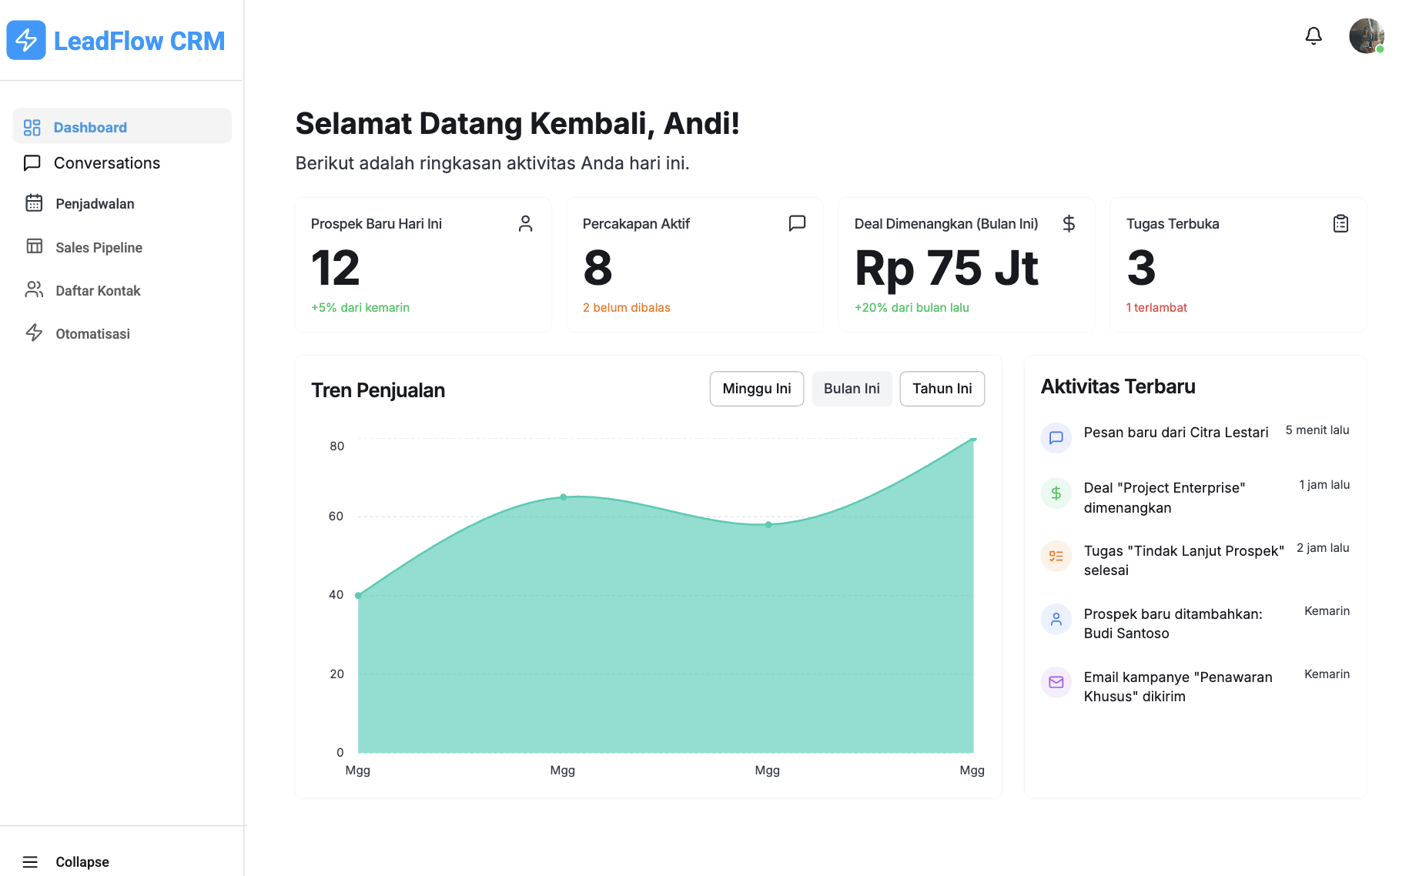Click 'Email kampanye "Penawaran Khusus" dikirim' activity
This screenshot has width=1409, height=876.
[1178, 687]
